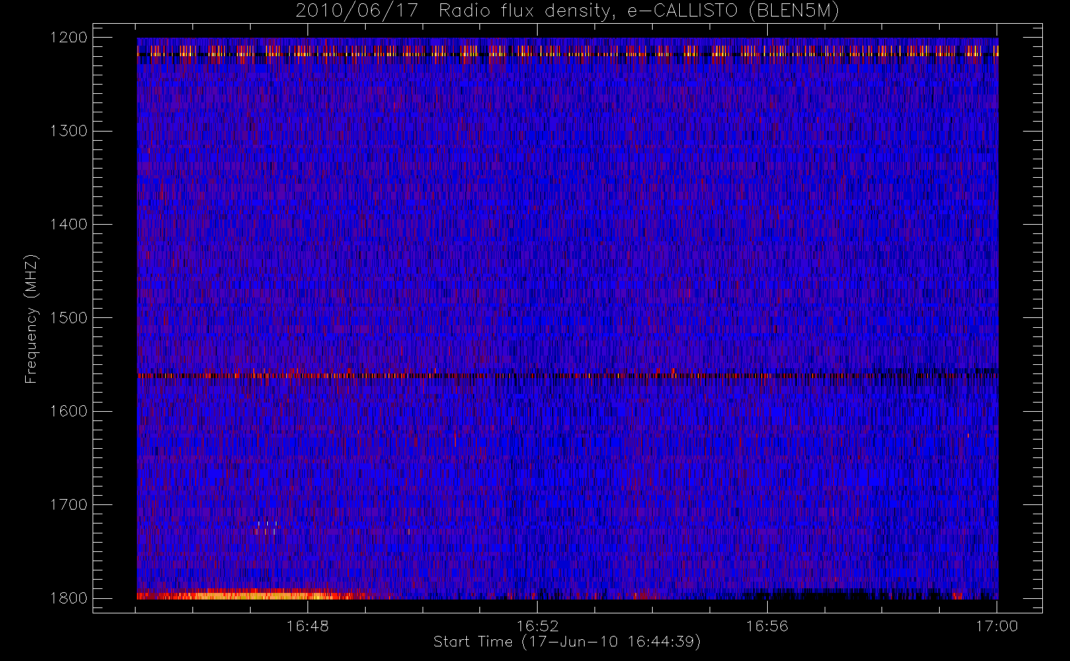Select the 1200 frequency tick label
The image size is (1070, 661).
click(69, 38)
